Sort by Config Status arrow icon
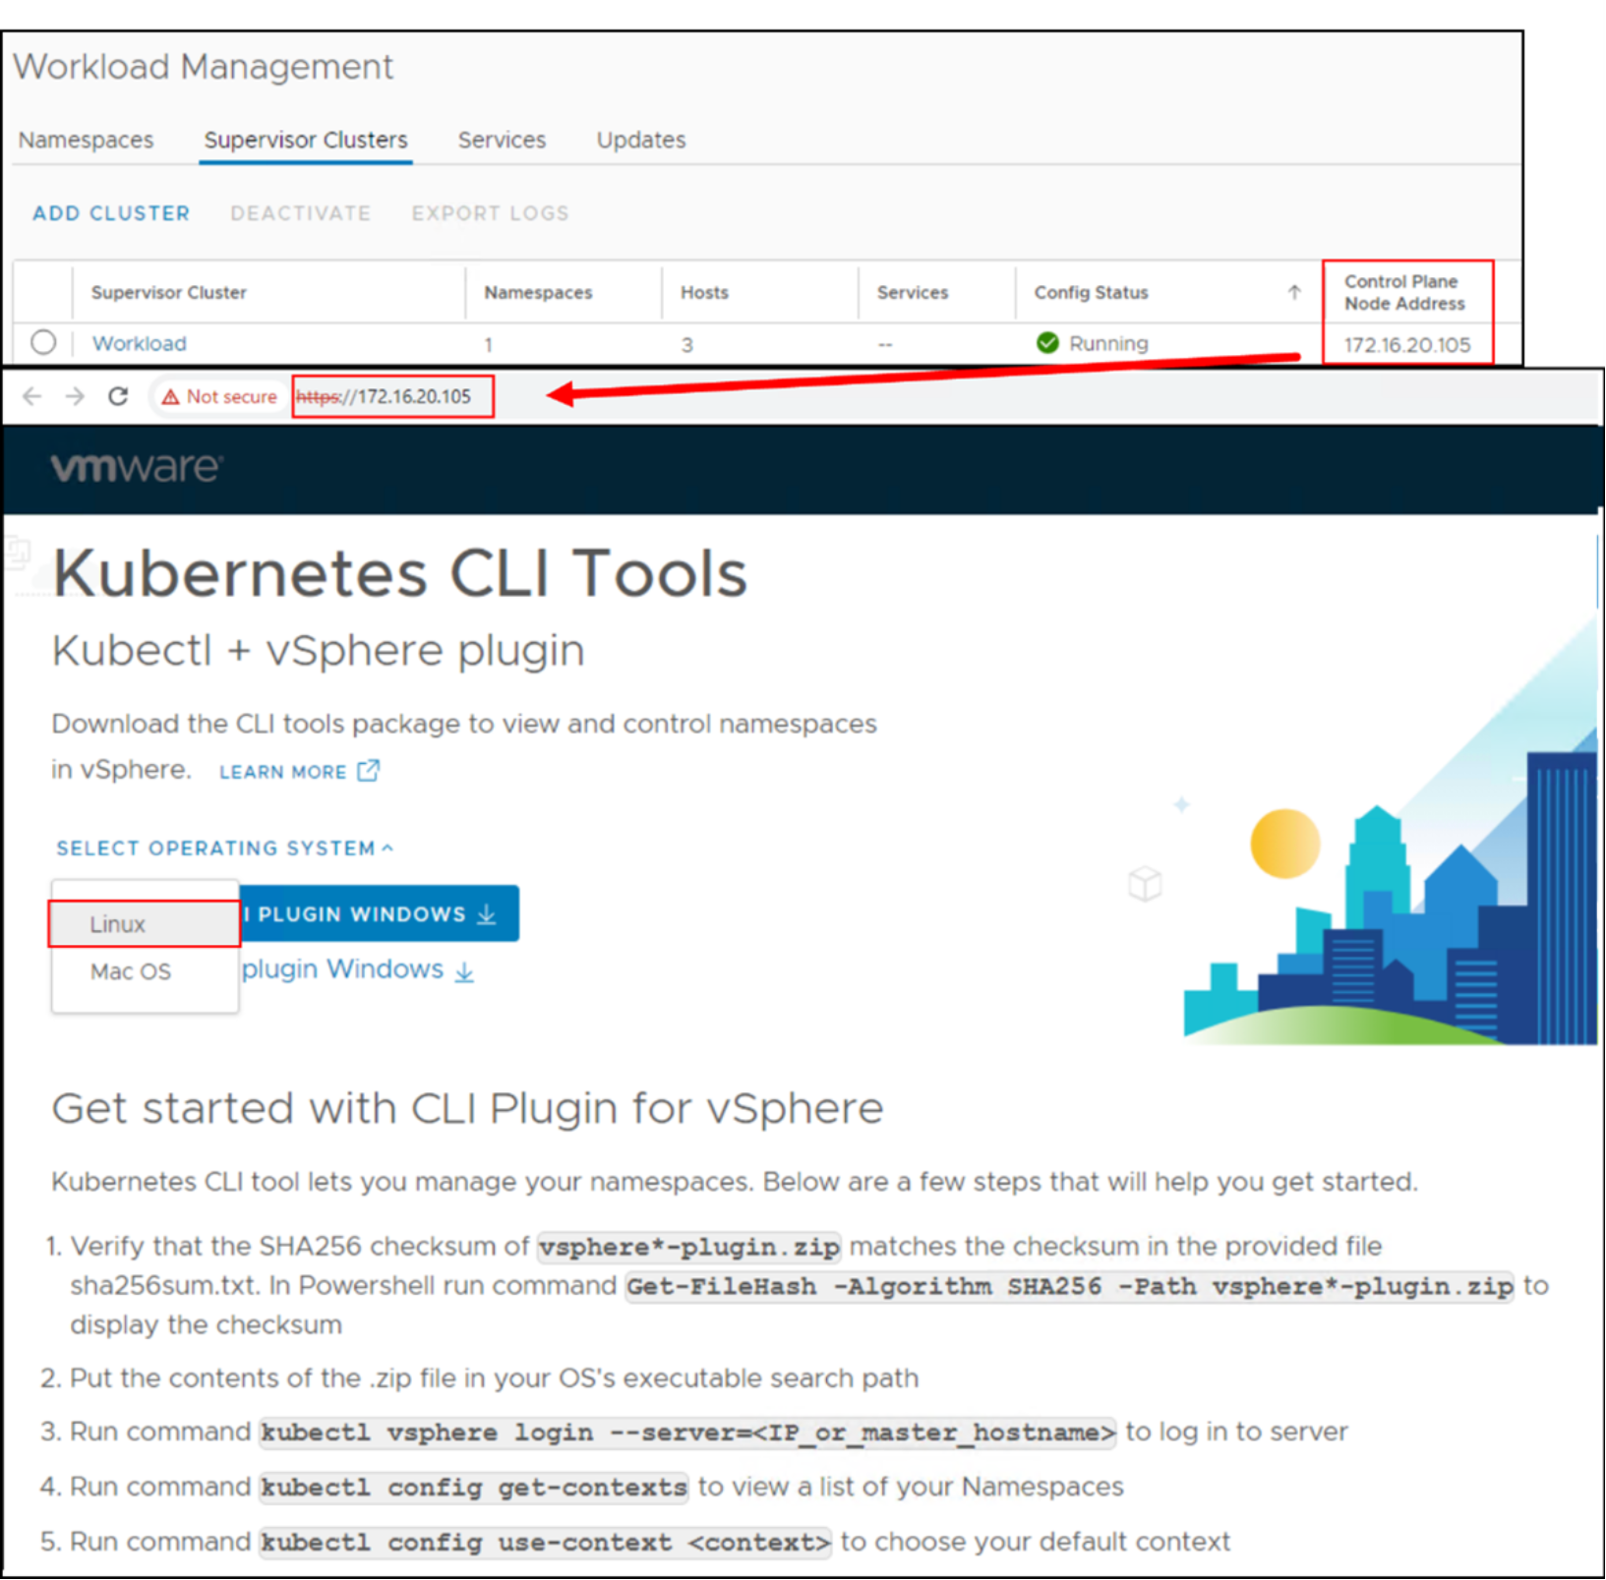The image size is (1606, 1580). click(1294, 292)
